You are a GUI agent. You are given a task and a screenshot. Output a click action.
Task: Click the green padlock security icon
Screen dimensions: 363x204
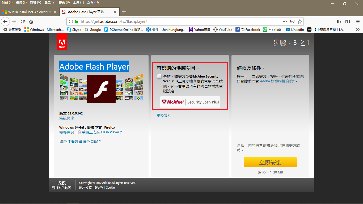(x=76, y=22)
